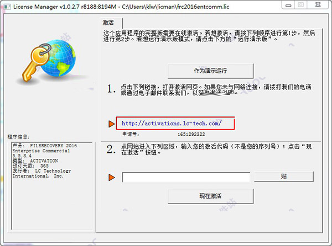Click the large step 1 numeral
Screen dimensions: 332x246
(111, 89)
